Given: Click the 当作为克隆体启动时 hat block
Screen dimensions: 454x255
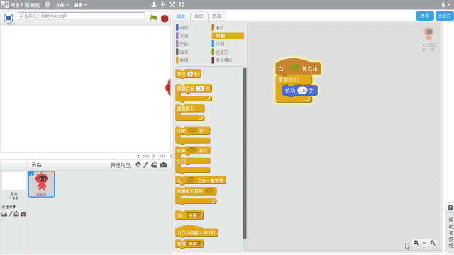Looking at the screenshot, I should pos(196,232).
